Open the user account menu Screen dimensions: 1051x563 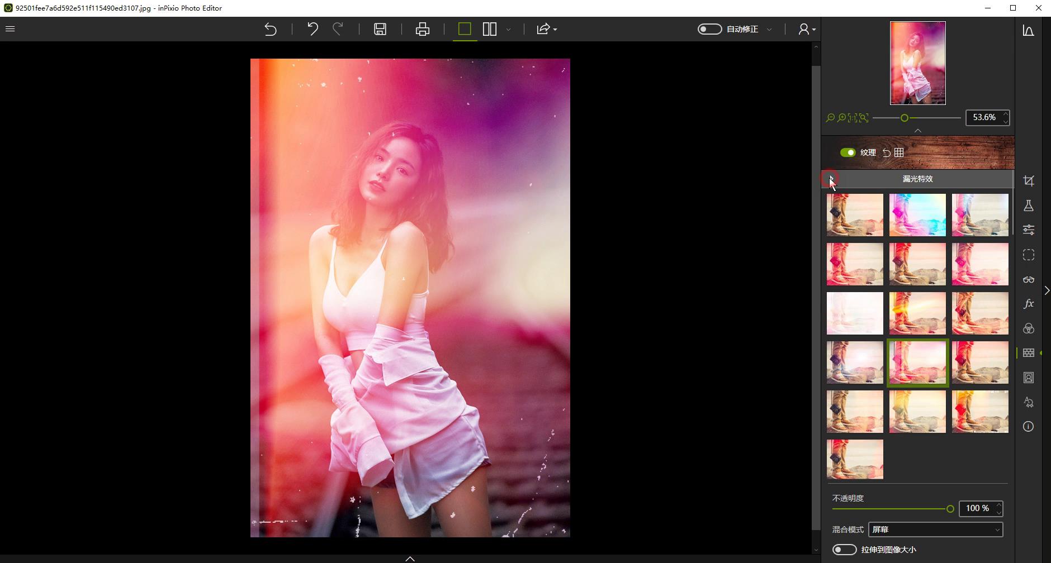click(x=806, y=29)
